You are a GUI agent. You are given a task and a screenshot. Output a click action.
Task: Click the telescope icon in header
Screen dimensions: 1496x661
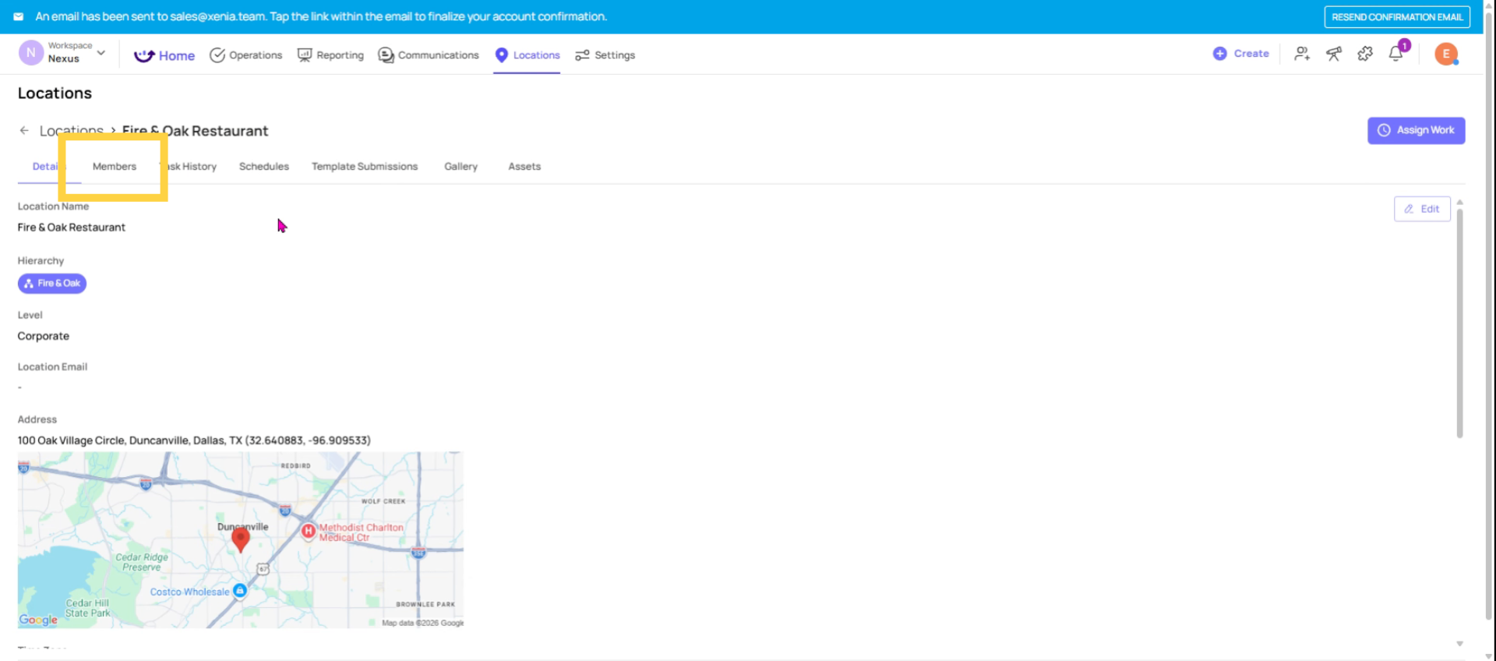[x=1334, y=54]
